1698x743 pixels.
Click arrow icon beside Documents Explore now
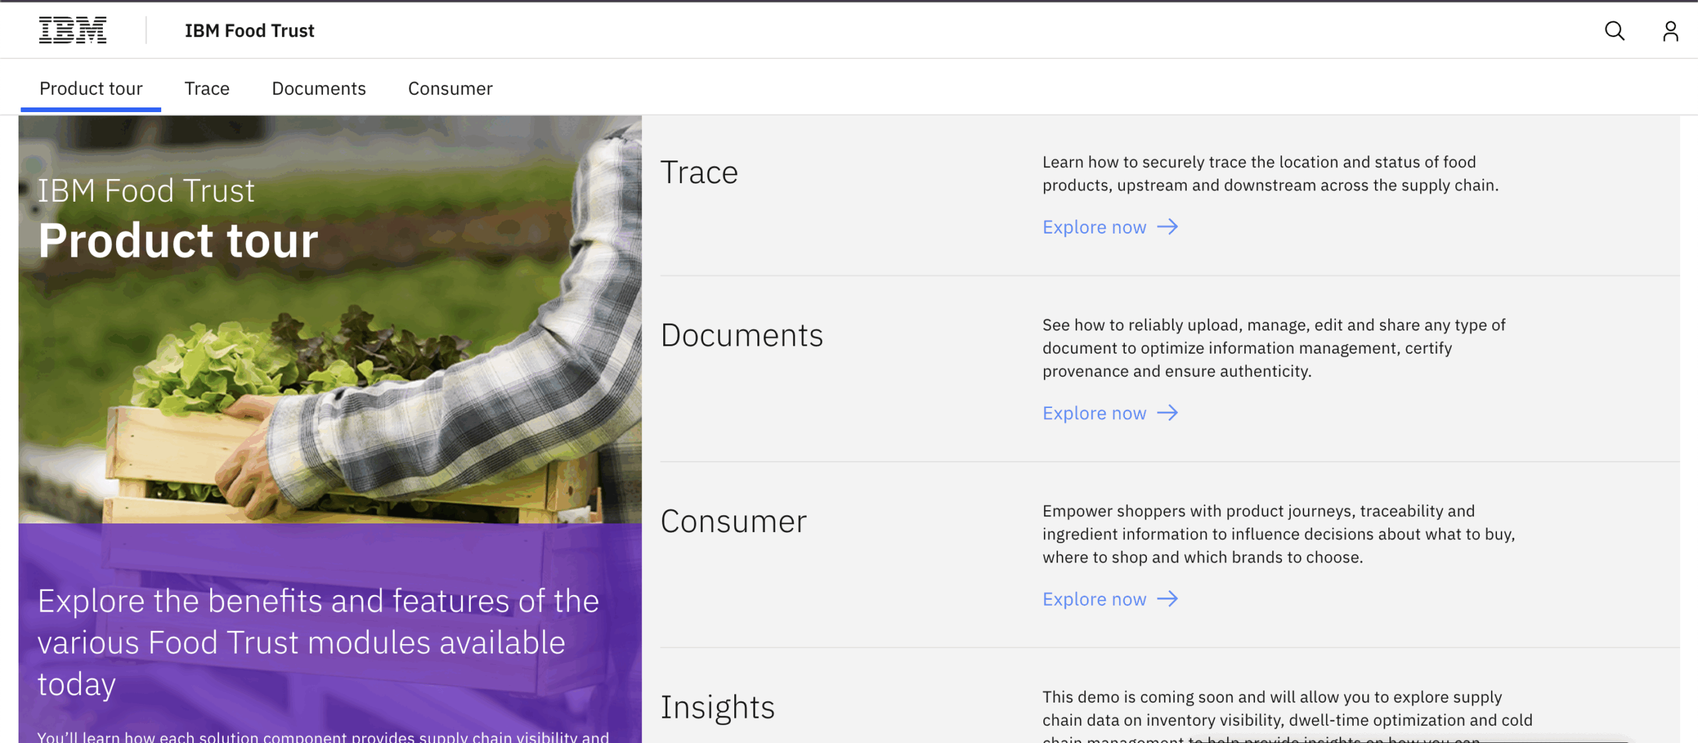click(x=1167, y=413)
